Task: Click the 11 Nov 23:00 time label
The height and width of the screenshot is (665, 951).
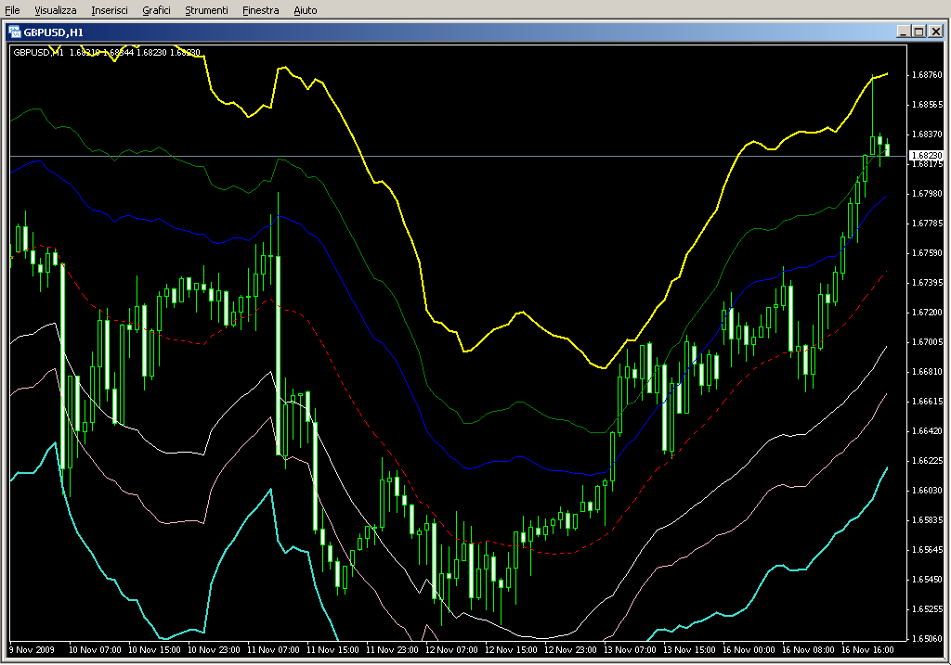Action: point(392,650)
